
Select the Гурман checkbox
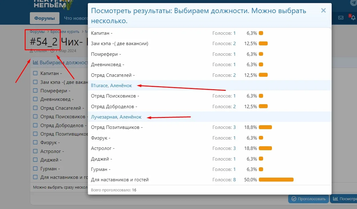(35, 168)
